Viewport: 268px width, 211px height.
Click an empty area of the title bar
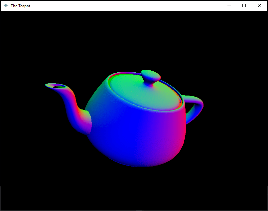point(133,6)
